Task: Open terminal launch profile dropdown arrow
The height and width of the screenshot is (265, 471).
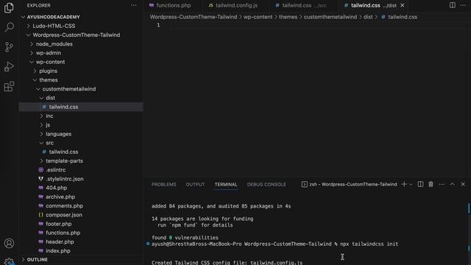Action: click(x=411, y=184)
